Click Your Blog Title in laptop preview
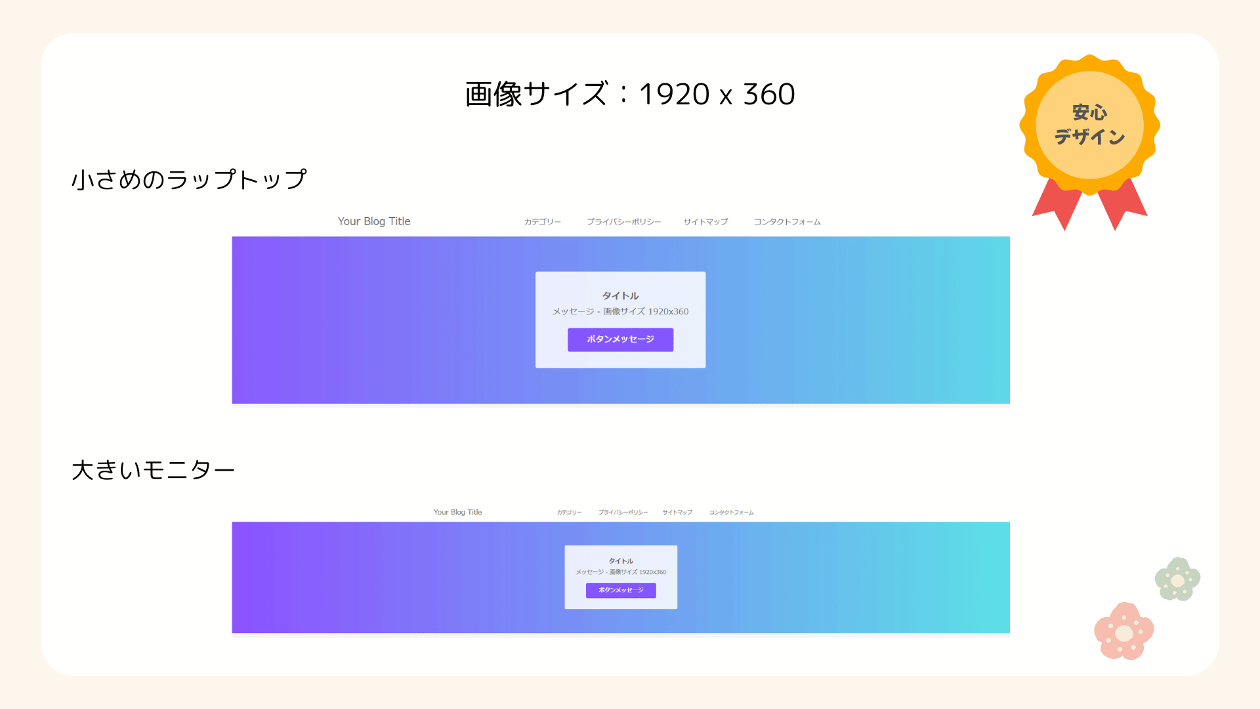The height and width of the screenshot is (709, 1260). (x=374, y=221)
